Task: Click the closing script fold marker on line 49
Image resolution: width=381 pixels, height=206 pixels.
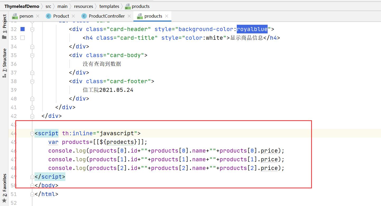Action: point(32,177)
